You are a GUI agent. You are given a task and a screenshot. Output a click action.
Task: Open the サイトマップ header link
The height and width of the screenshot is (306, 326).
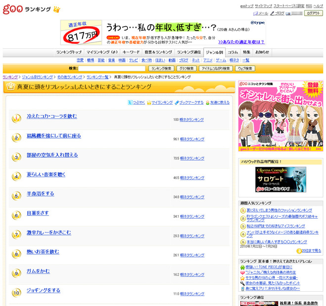coord(263,6)
